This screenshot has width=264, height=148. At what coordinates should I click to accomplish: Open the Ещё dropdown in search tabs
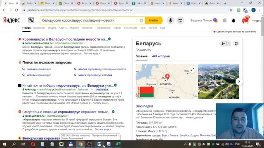(x=163, y=28)
